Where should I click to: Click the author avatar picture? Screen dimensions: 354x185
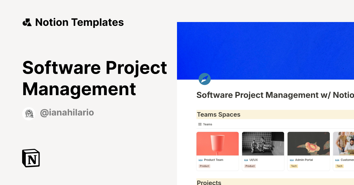29,113
